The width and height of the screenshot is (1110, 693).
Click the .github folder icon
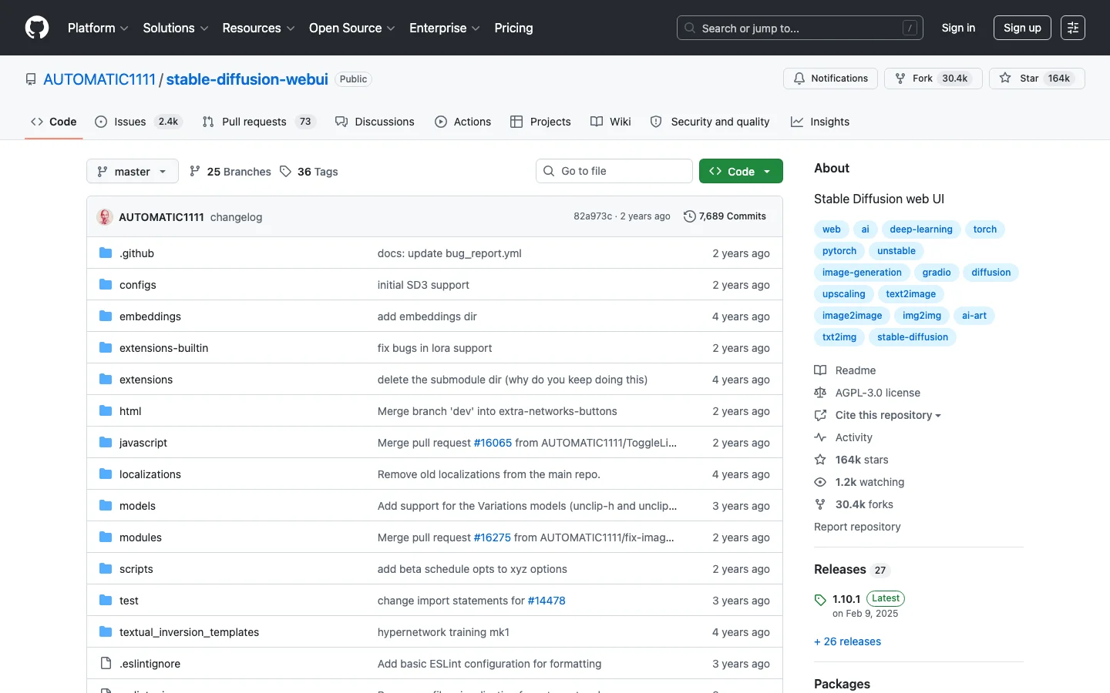point(106,253)
